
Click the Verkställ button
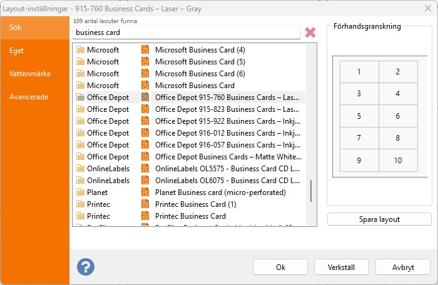(x=342, y=267)
